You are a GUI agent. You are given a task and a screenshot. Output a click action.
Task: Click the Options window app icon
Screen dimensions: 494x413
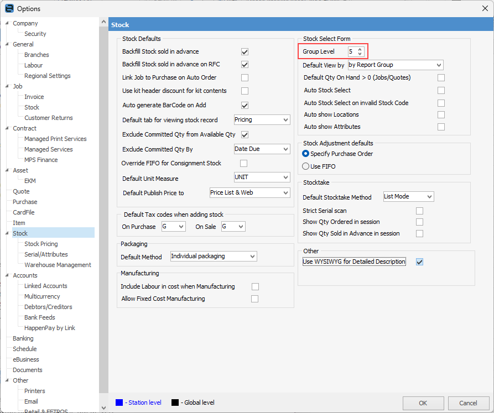point(9,8)
